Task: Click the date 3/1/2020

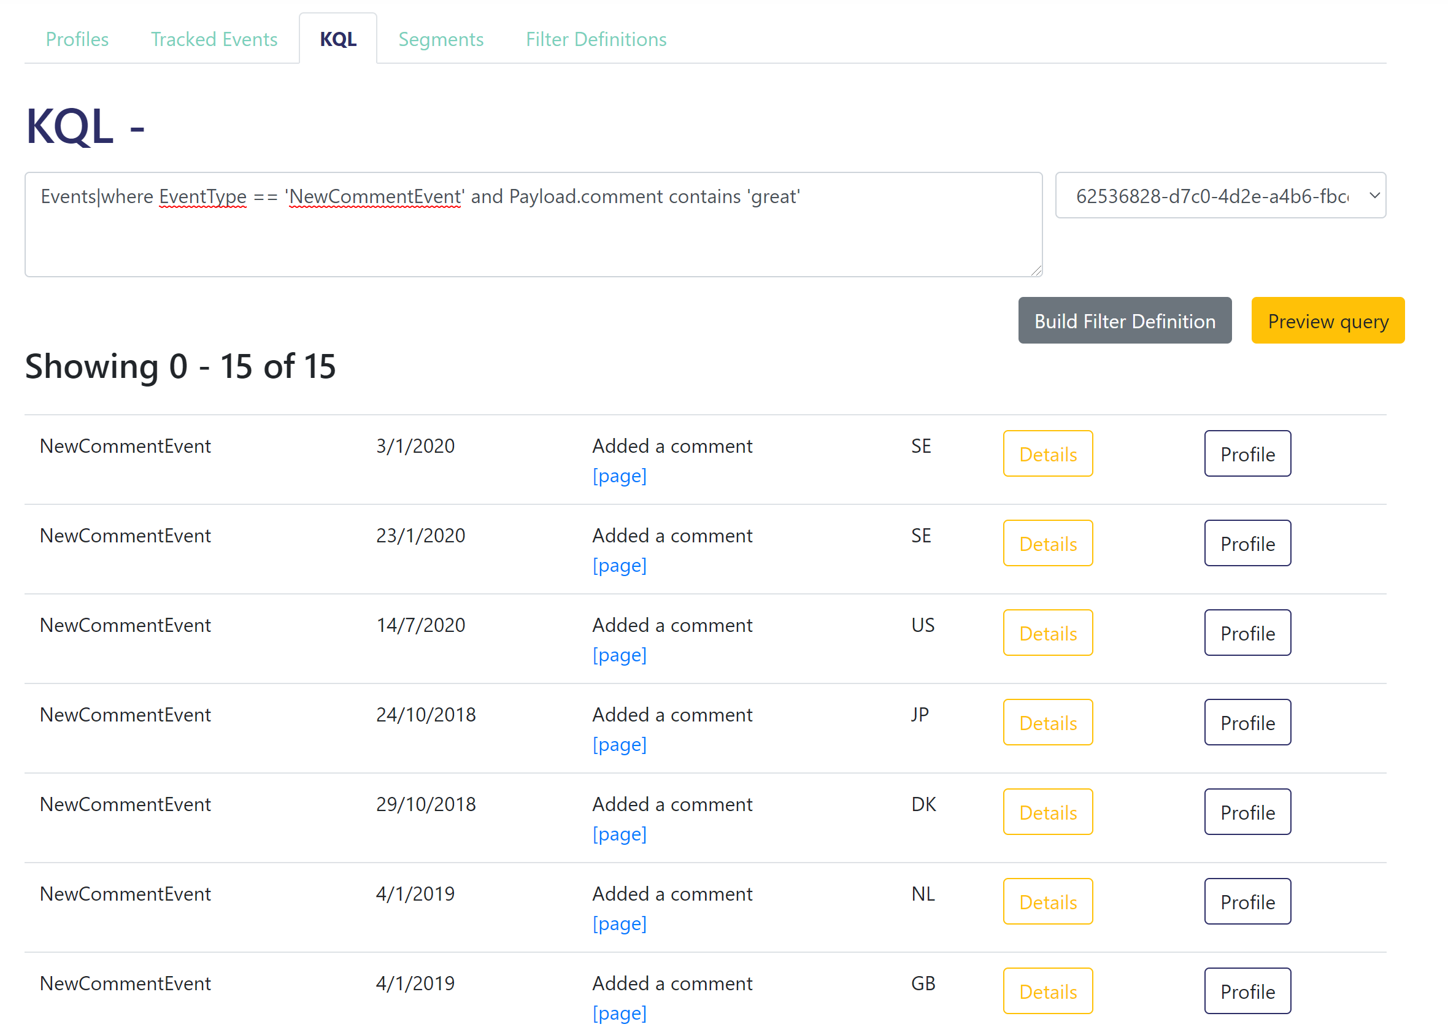Action: click(x=415, y=446)
